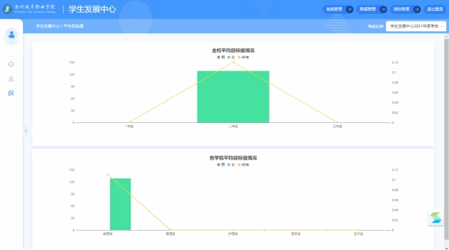Click the vertical page scrollbar

pos(446,140)
